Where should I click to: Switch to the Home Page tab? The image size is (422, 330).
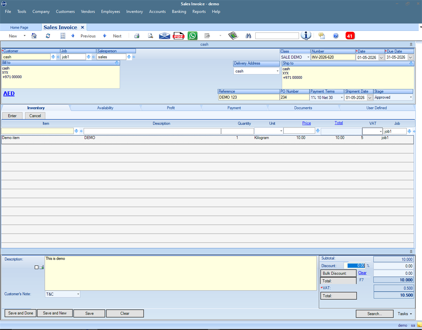click(x=19, y=27)
